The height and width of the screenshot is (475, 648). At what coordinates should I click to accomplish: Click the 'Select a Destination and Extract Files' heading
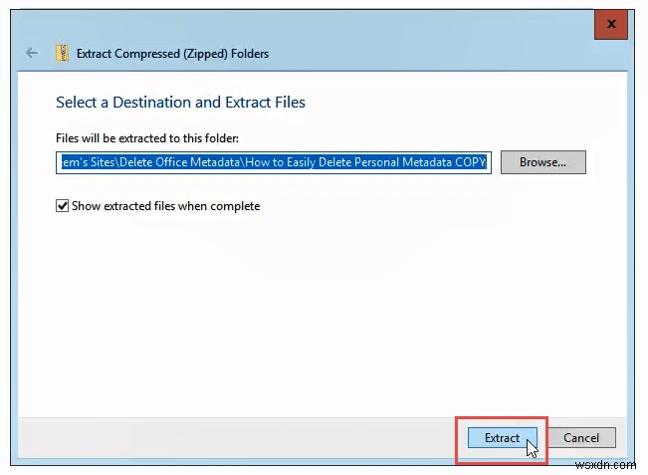tap(180, 102)
